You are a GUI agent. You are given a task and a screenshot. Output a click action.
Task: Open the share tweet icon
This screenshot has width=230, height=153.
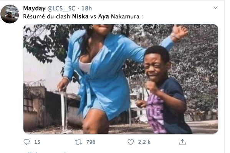point(182,142)
